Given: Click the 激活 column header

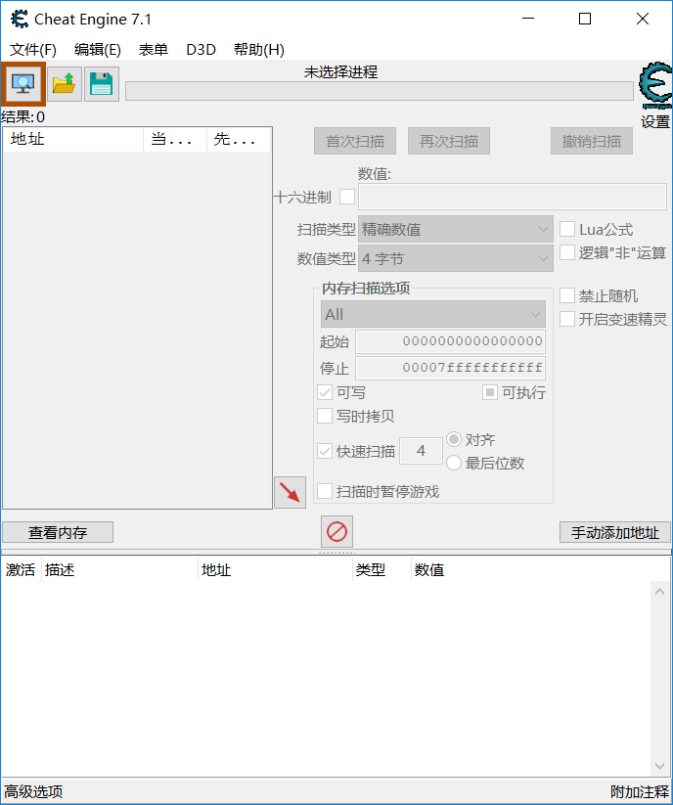Looking at the screenshot, I should [x=22, y=570].
